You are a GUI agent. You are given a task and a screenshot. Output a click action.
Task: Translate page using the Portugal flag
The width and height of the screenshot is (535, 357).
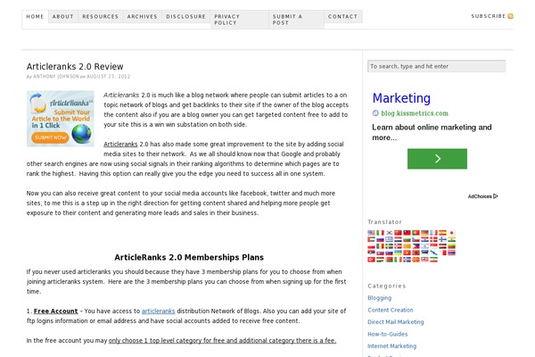click(416, 233)
